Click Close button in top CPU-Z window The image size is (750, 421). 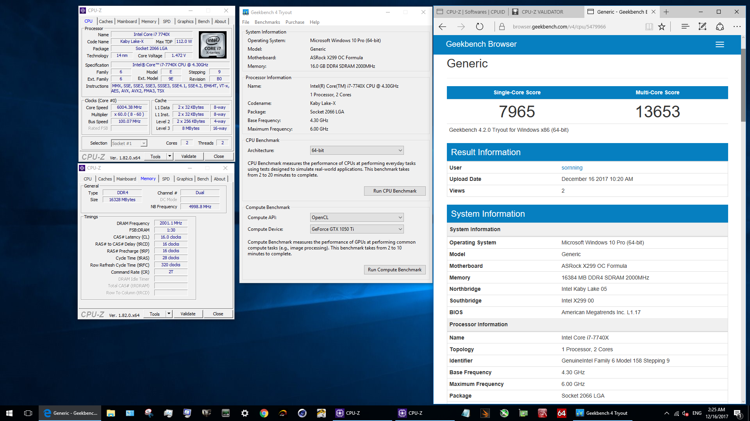219,156
